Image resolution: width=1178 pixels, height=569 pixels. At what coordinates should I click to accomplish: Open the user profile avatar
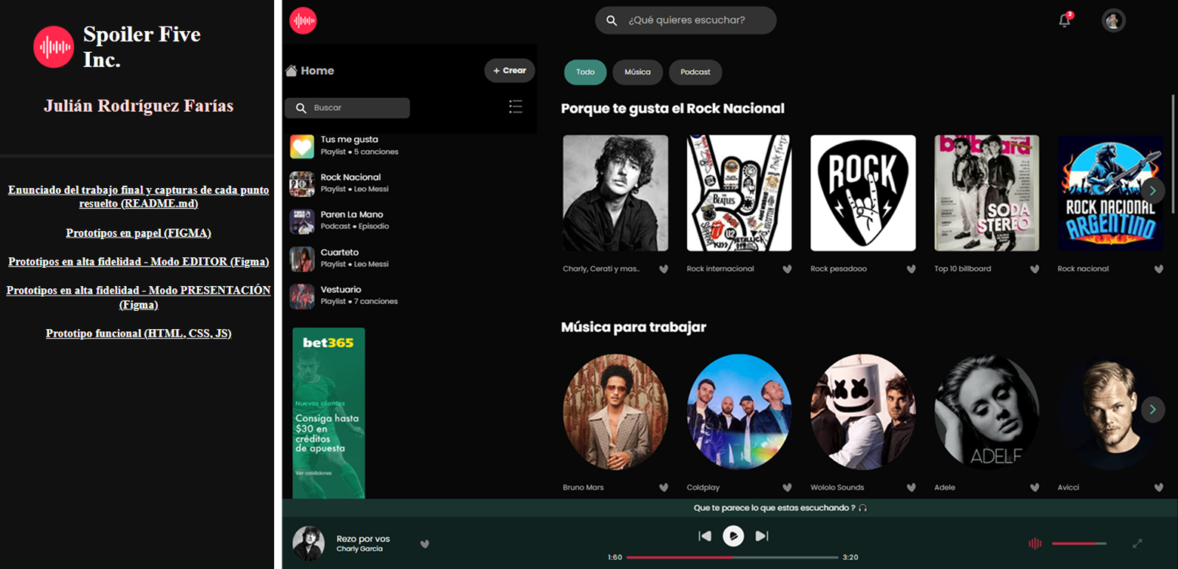click(x=1113, y=20)
